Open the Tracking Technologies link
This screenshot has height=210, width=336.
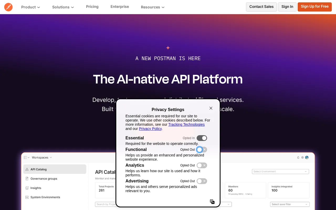tap(186, 124)
